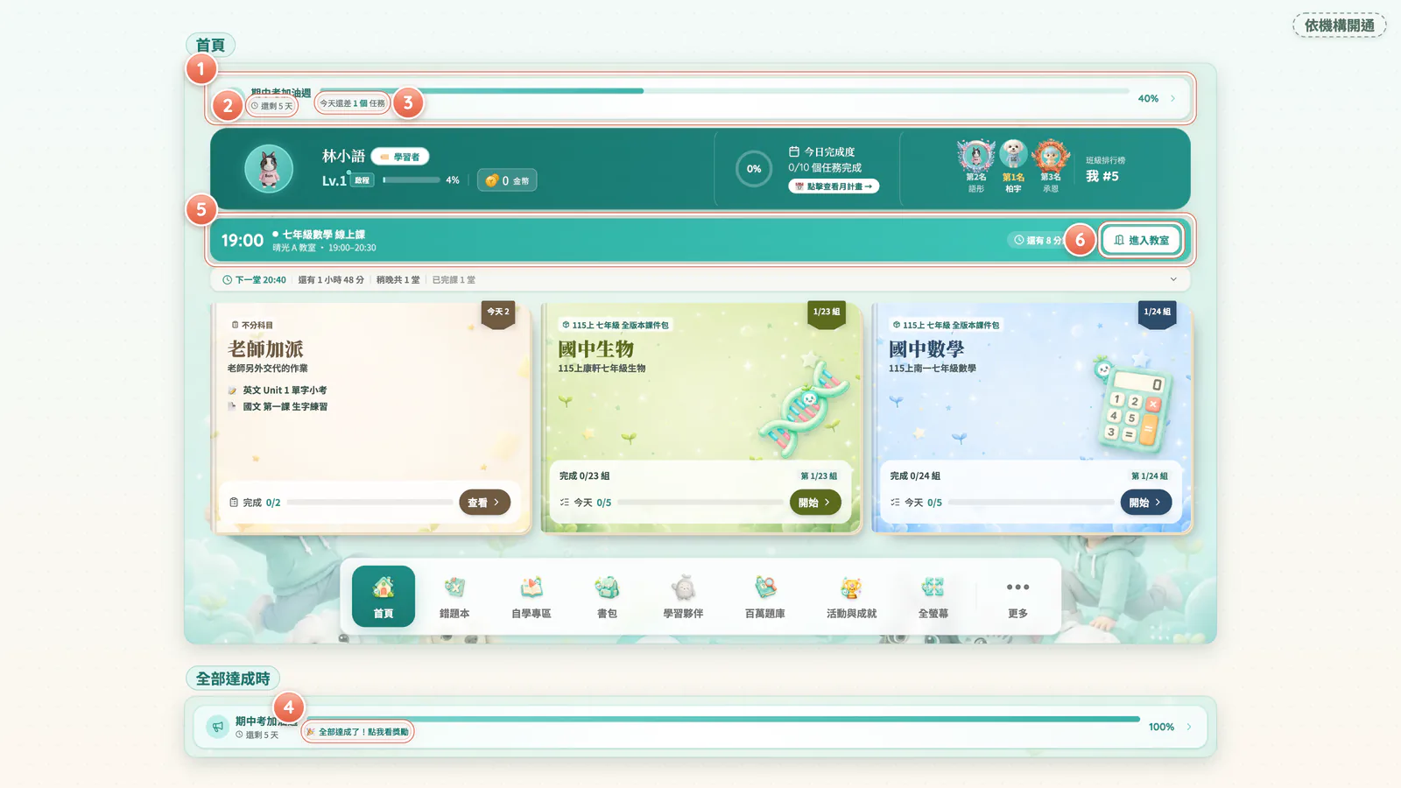Open the 40% progress banner chevron
The height and width of the screenshot is (788, 1401).
1172,98
